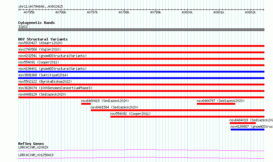Open the nsv4199887 variant label
Viewport: 273px width, 162px height.
click(252, 126)
